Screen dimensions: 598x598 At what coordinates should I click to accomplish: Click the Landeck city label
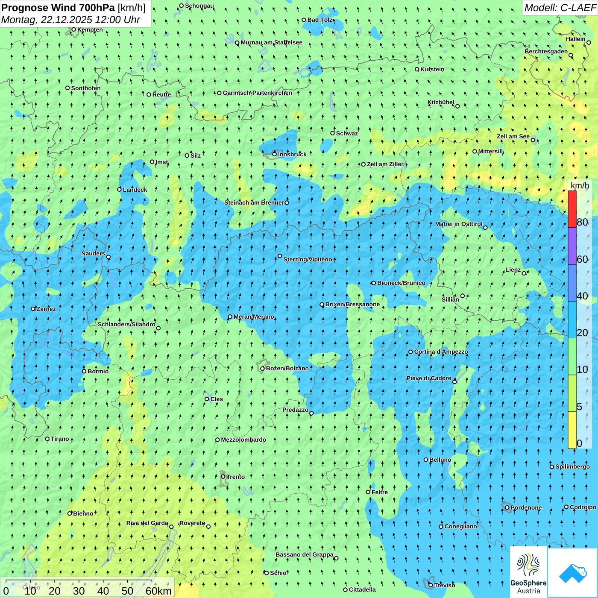coord(135,190)
